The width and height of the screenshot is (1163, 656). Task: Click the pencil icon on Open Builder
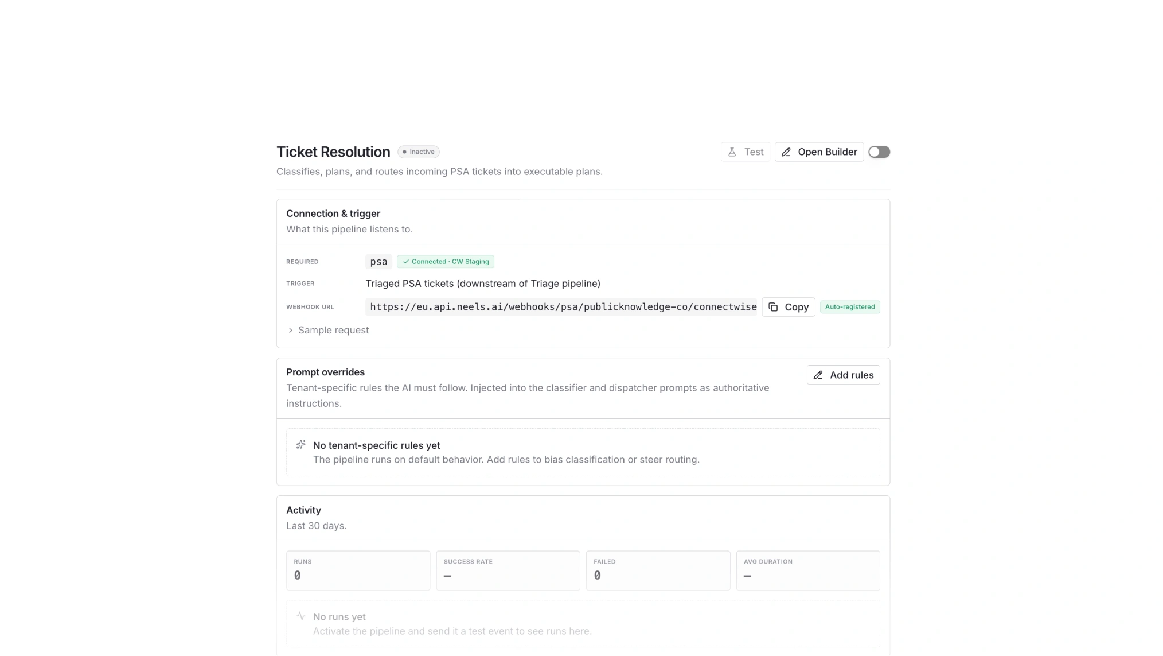pyautogui.click(x=786, y=152)
